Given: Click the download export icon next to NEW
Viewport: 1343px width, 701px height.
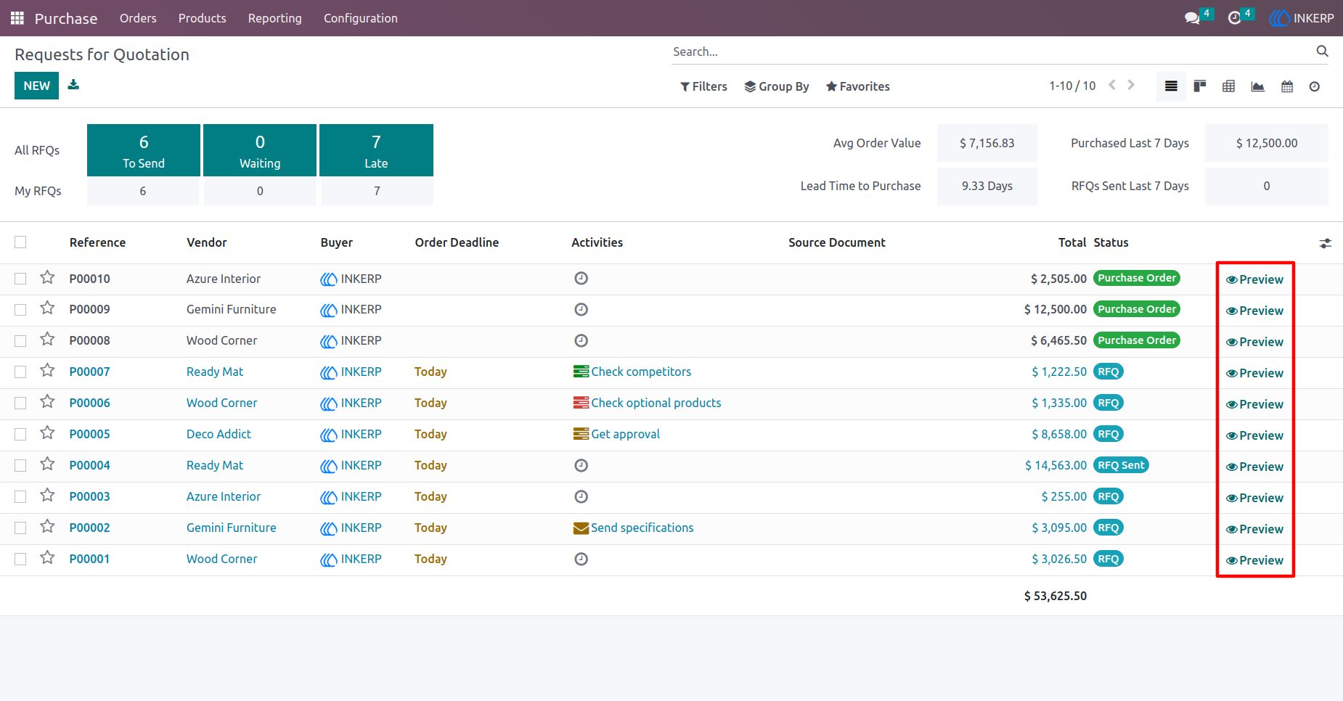Looking at the screenshot, I should [73, 85].
